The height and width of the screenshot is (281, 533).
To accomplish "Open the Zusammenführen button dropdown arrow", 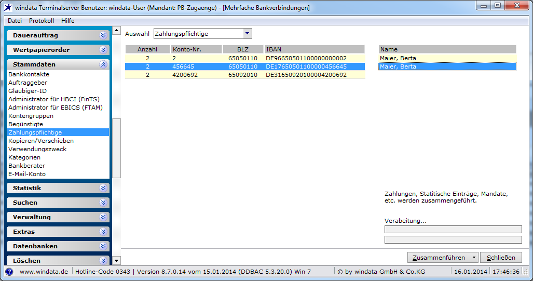I will pyautogui.click(x=474, y=258).
